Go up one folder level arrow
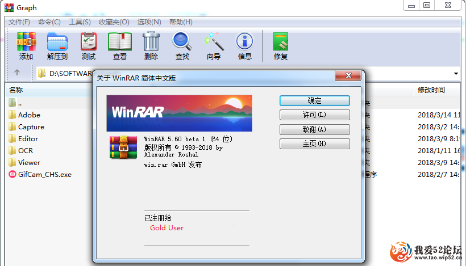This screenshot has width=466, height=266. 17,73
